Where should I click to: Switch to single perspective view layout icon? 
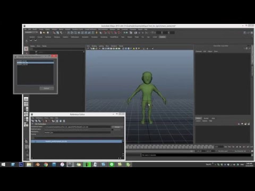coord(26,99)
